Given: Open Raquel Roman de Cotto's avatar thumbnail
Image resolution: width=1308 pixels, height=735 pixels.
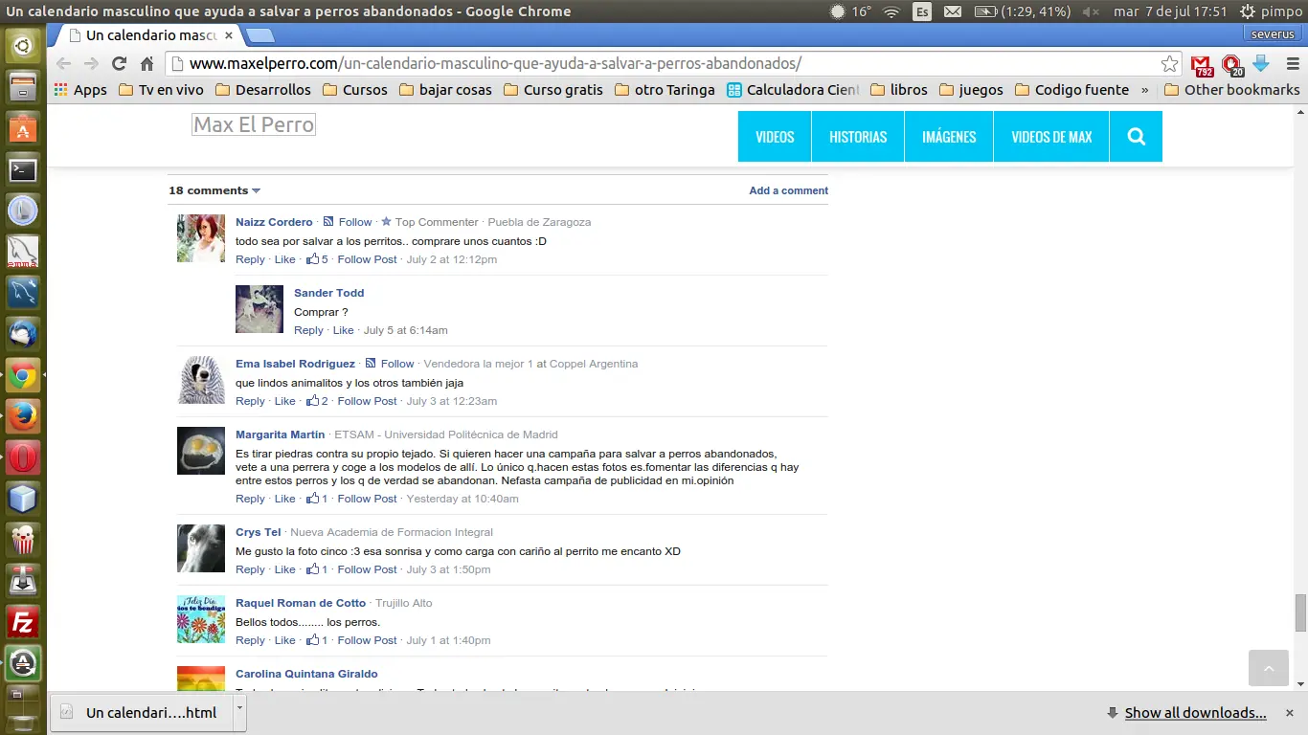Looking at the screenshot, I should coord(201,619).
